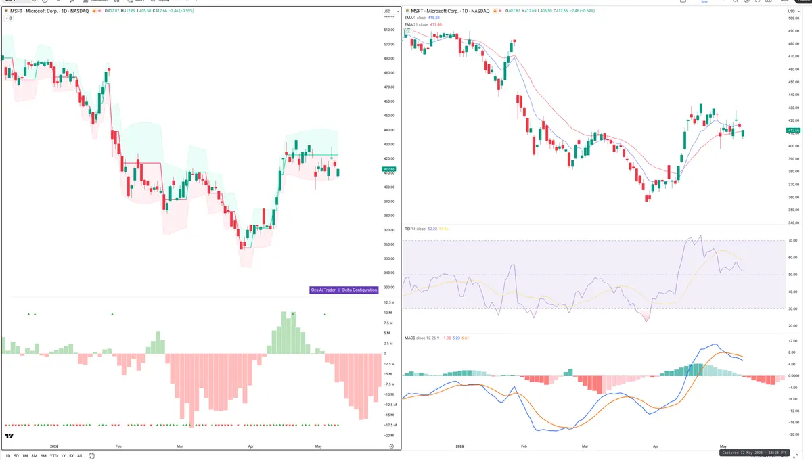This screenshot has width=812, height=460.
Task: Click the -17.5 M label on delta scale
Action: coord(389,425)
